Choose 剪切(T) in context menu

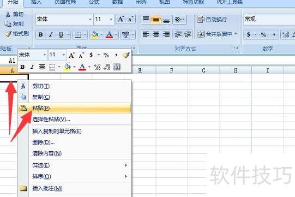[75, 86]
